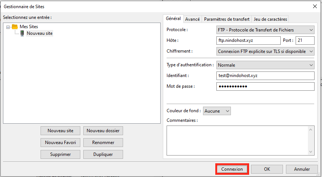
Task: Click the Dupliquer button
Action: [x=103, y=154]
